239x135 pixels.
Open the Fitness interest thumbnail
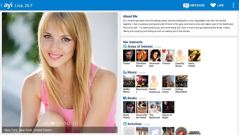[x=168, y=55]
